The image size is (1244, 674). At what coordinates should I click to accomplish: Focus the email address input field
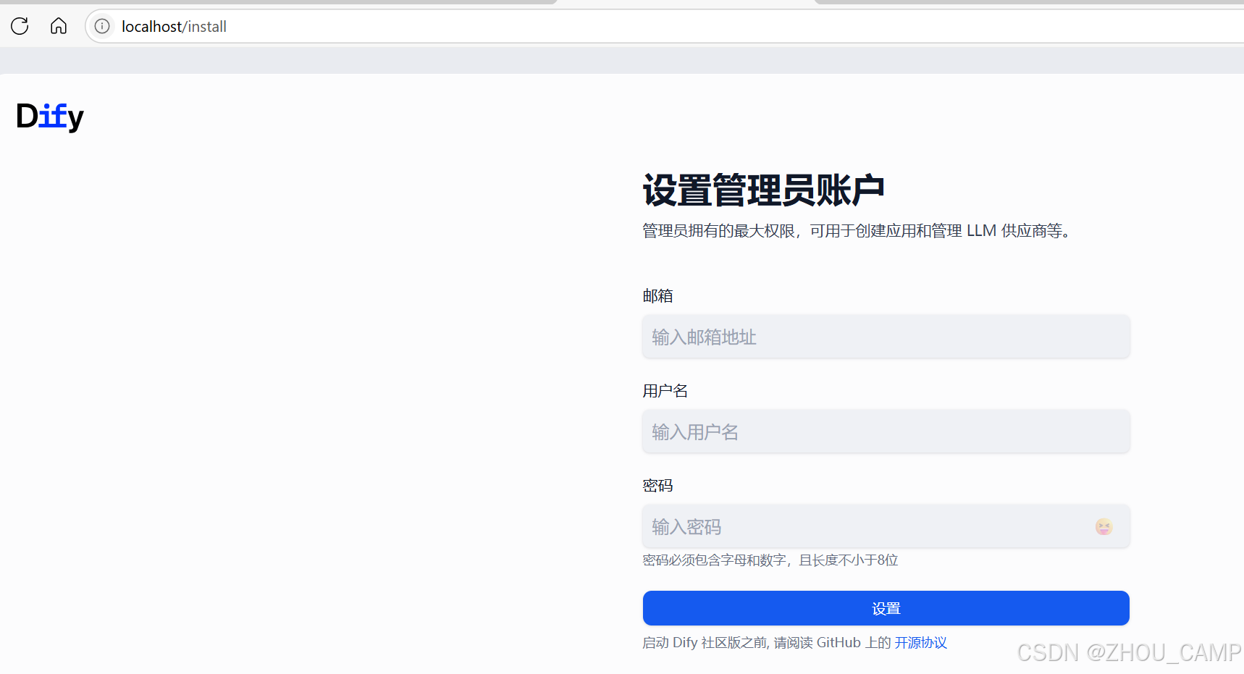coord(886,337)
